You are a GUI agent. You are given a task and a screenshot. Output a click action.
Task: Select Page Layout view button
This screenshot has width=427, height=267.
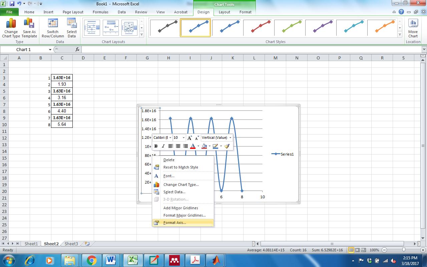357,250
